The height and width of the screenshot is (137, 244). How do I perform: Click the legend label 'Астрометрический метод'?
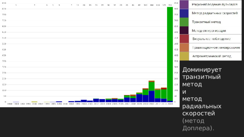pos(212,56)
